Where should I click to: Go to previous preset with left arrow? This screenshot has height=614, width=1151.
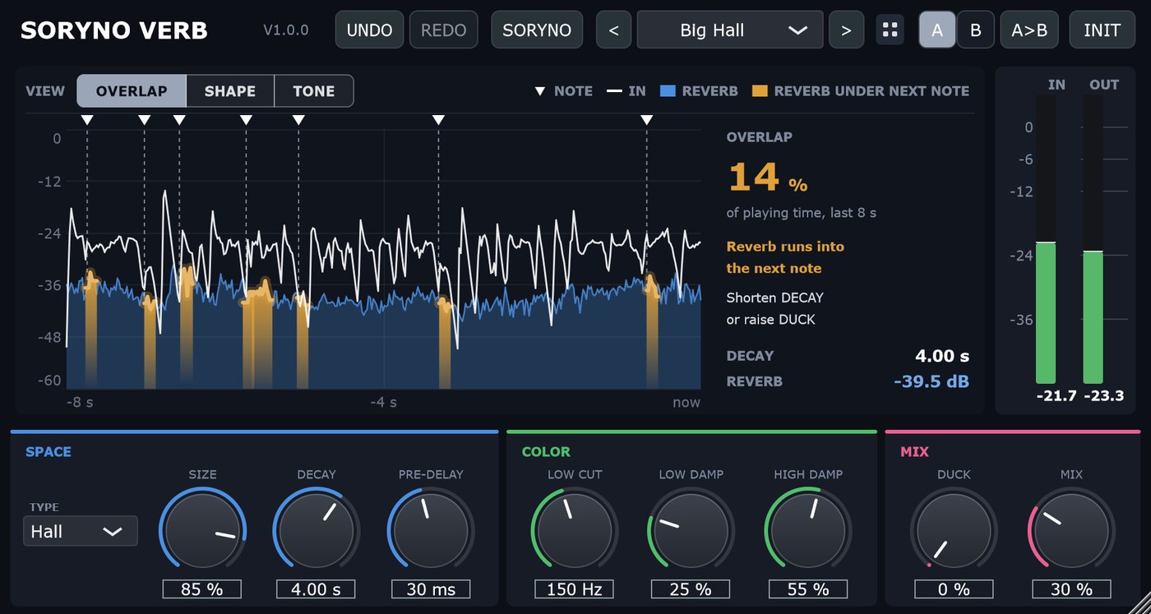tap(613, 30)
